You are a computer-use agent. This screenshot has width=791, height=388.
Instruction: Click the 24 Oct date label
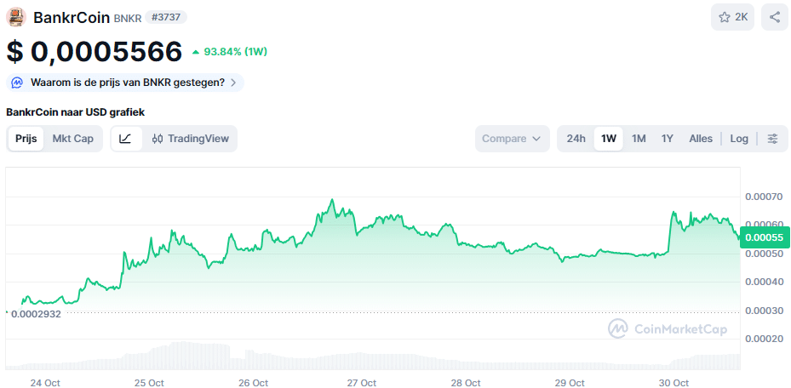point(45,383)
